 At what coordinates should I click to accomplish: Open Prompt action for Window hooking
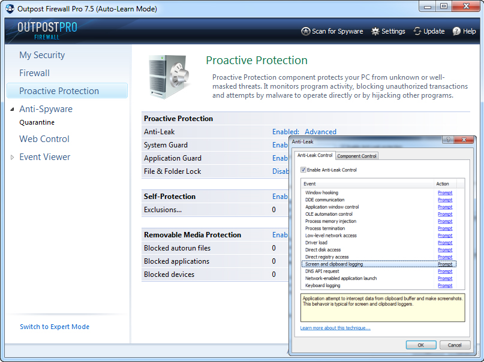pos(444,192)
